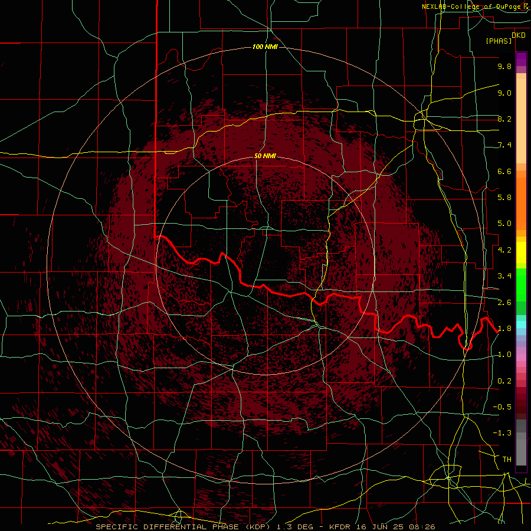Image resolution: width=531 pixels, height=531 pixels.
Task: Click the 100 NMI range ring label
Action: (265, 47)
